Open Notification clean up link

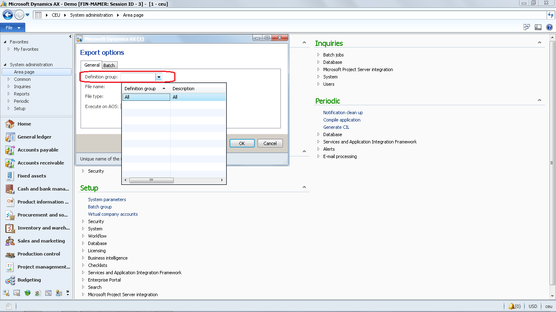pos(343,113)
